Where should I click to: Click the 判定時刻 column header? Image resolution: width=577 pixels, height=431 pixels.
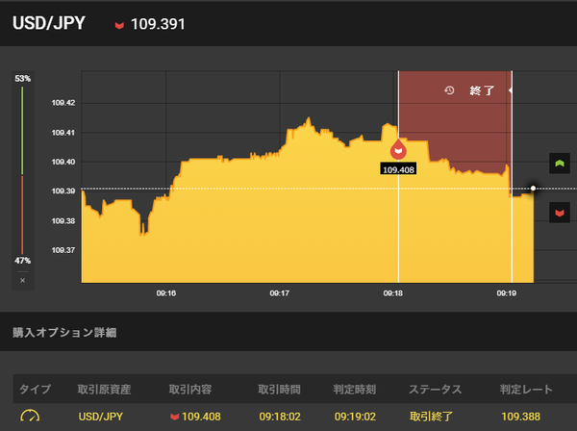(355, 389)
